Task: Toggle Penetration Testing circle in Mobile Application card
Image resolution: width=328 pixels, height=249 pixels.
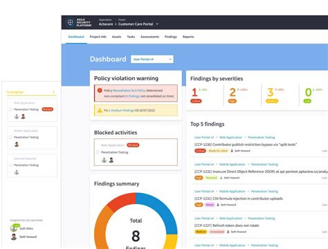Action: [10, 137]
